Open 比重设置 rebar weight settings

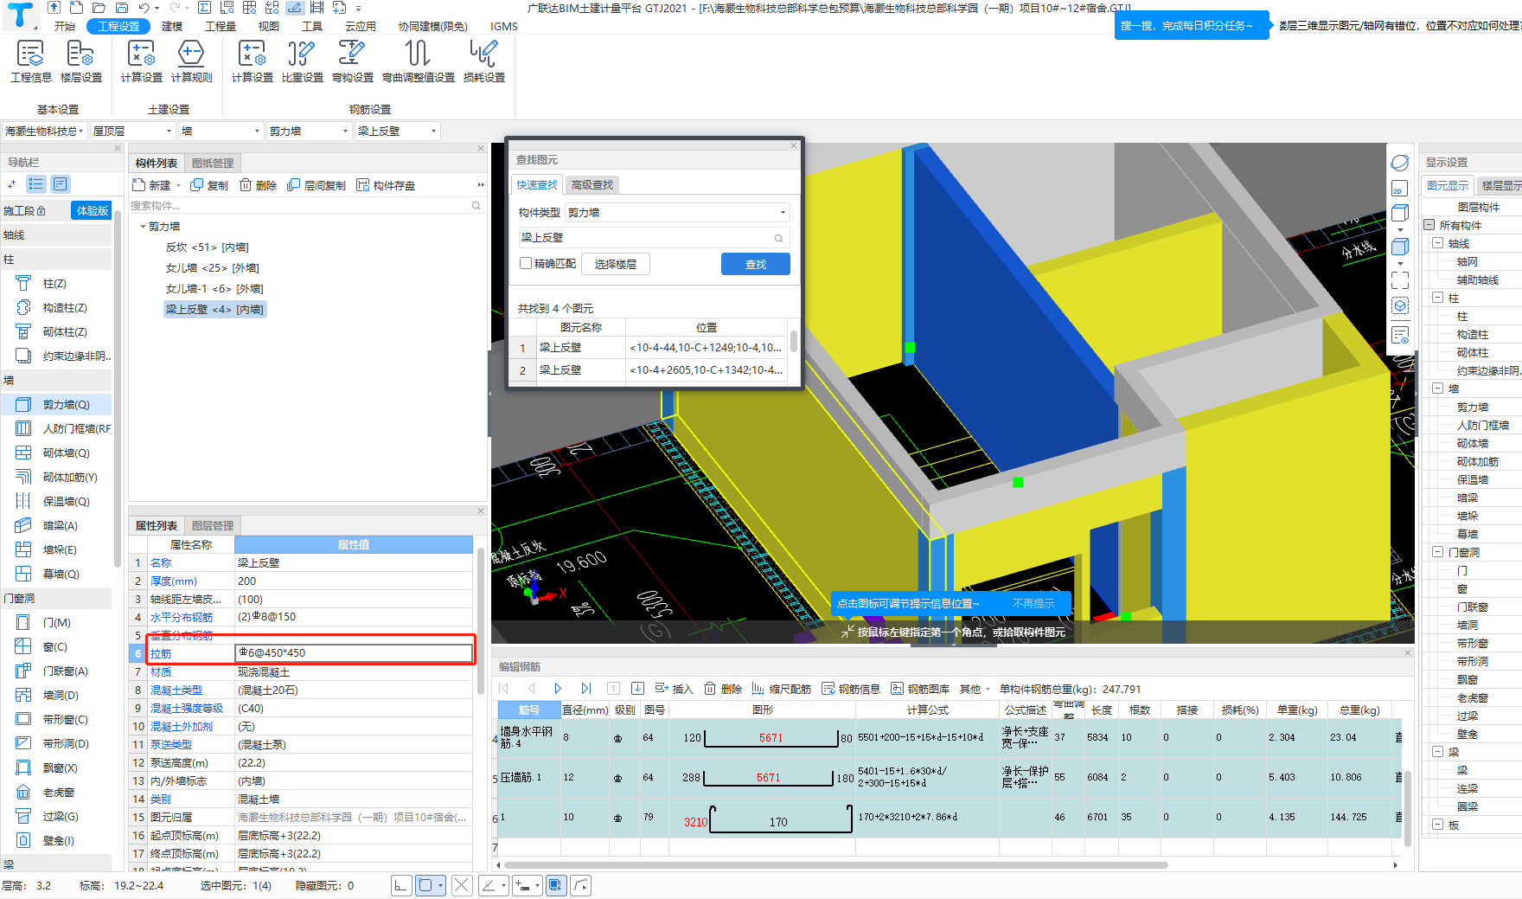coord(302,61)
